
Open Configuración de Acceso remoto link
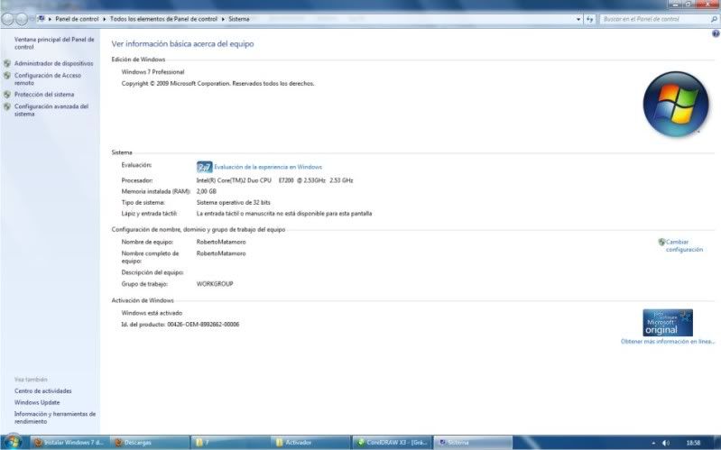coord(47,79)
